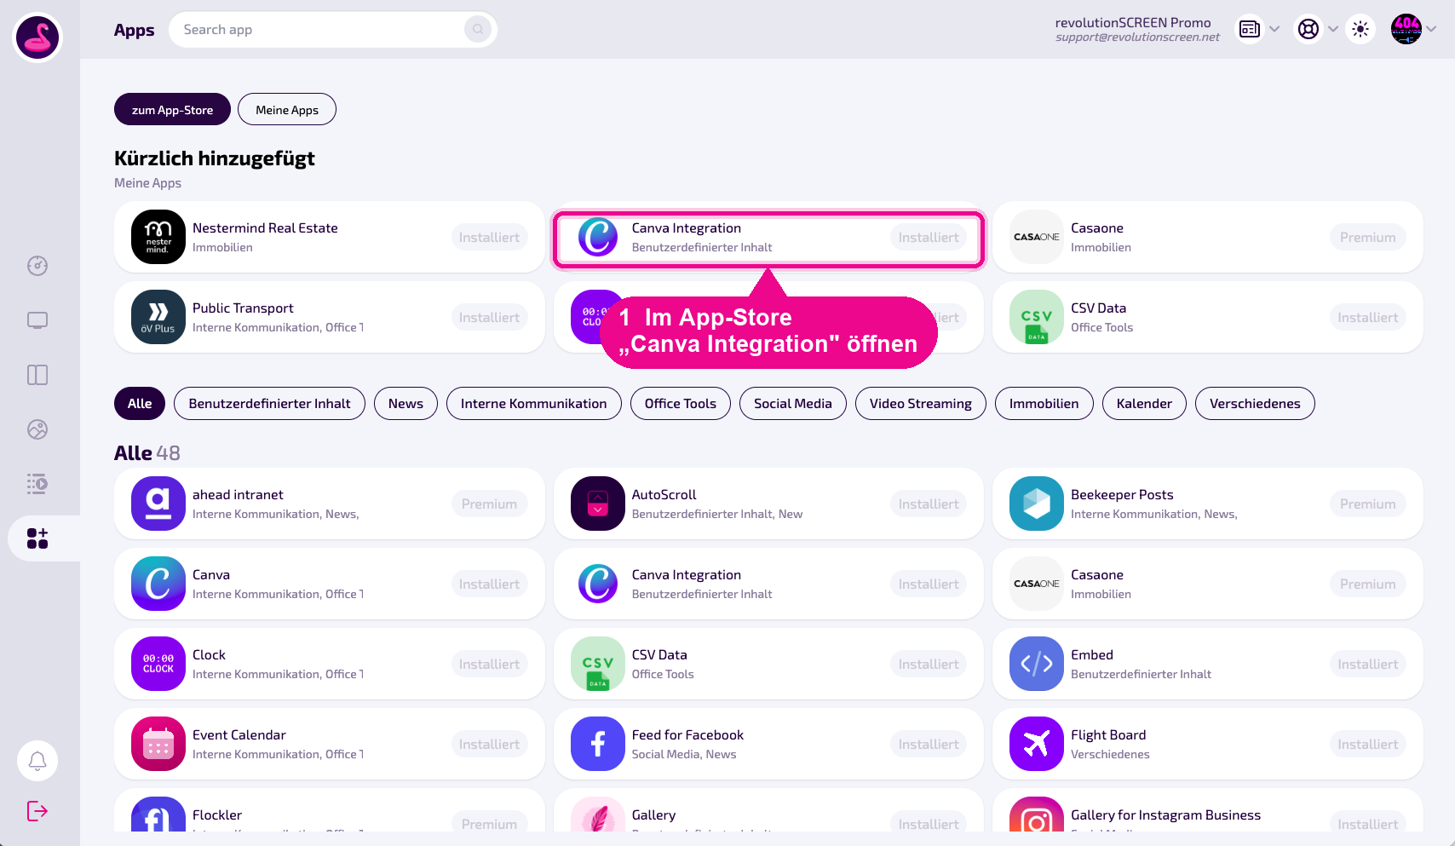The height and width of the screenshot is (846, 1455).
Task: Switch to Meine Apps tab
Action: coord(287,109)
